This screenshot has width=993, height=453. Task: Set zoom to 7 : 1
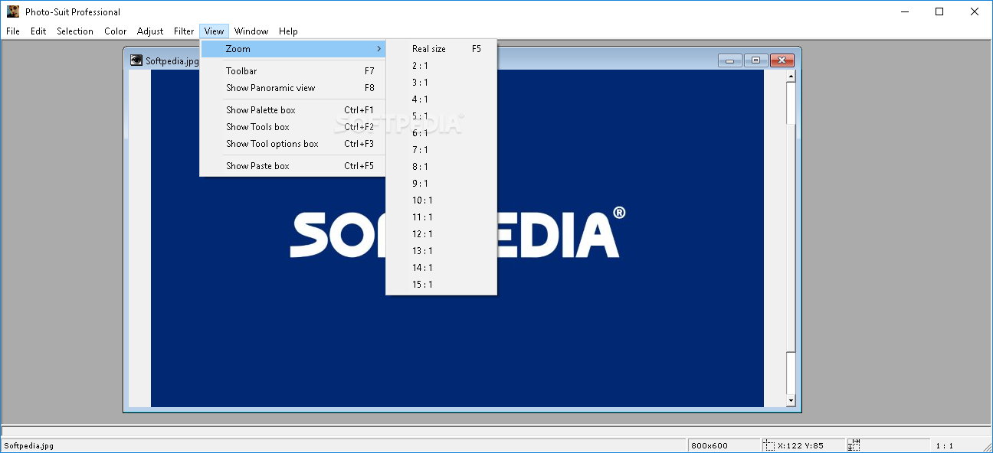coord(441,150)
